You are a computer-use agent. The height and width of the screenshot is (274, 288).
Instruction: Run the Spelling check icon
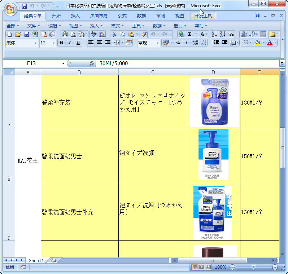pos(93,34)
